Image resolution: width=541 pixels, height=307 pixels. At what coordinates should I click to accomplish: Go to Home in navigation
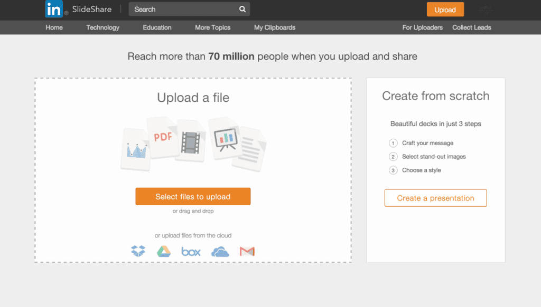pyautogui.click(x=54, y=27)
